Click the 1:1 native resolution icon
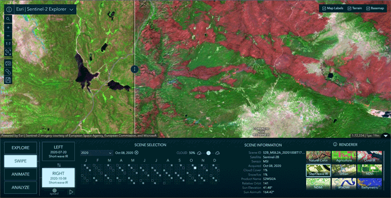 (x=8, y=44)
